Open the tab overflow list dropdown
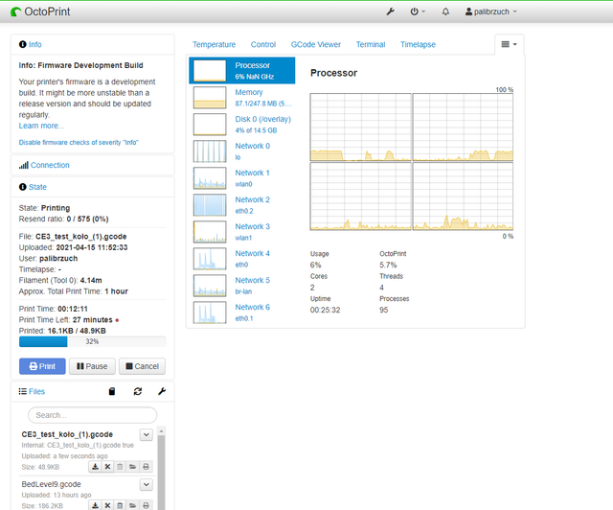Image resolution: width=613 pixels, height=510 pixels. point(509,44)
